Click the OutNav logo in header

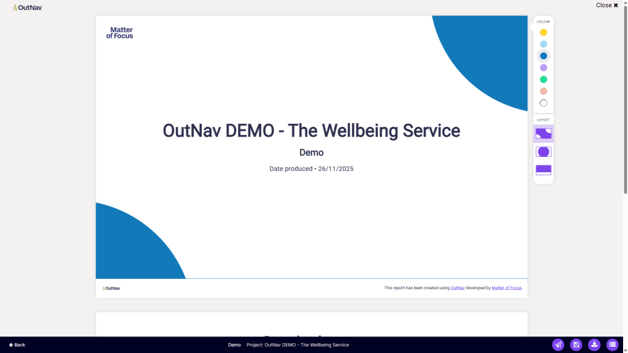pos(27,7)
